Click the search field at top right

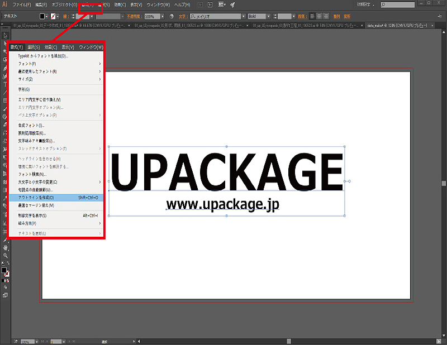[398, 4]
